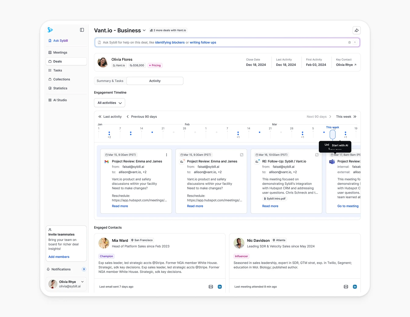
Task: Select Deals in the navigation menu
Action: (57, 61)
